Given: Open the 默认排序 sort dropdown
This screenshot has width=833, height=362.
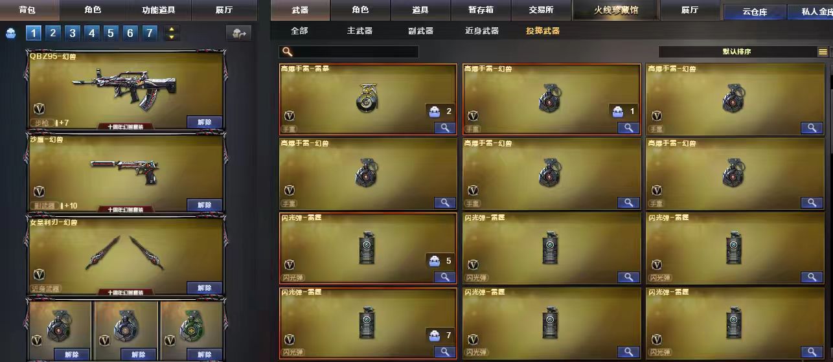Looking at the screenshot, I should (737, 52).
